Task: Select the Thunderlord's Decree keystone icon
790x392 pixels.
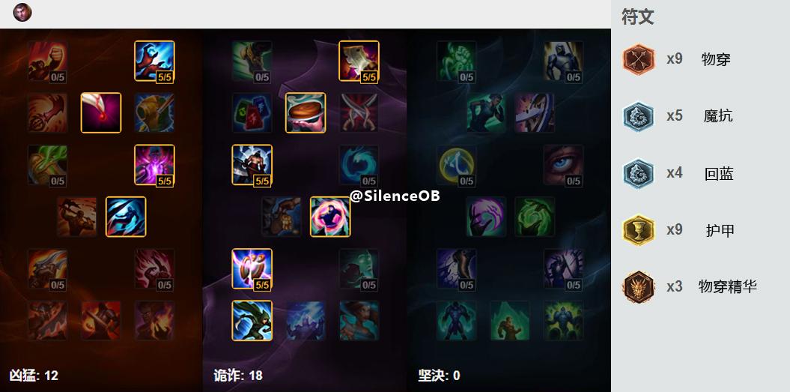Action: click(x=306, y=321)
